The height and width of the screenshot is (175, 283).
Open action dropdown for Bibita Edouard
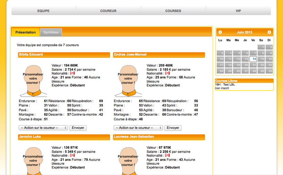[x=43, y=128]
